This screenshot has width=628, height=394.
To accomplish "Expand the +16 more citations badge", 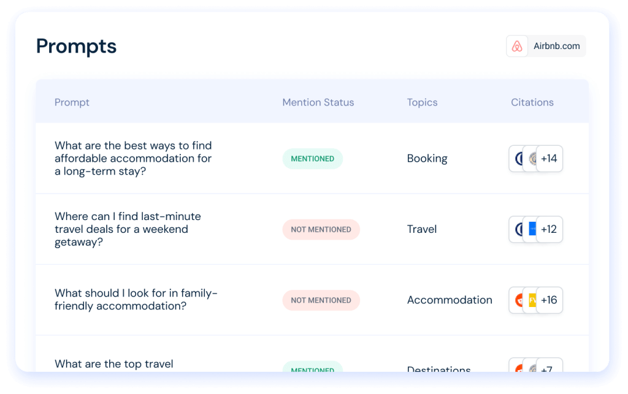I will (x=549, y=300).
